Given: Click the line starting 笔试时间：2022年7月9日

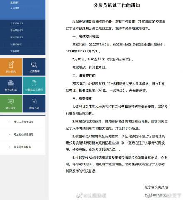Looking at the screenshot, I should tap(119, 45).
